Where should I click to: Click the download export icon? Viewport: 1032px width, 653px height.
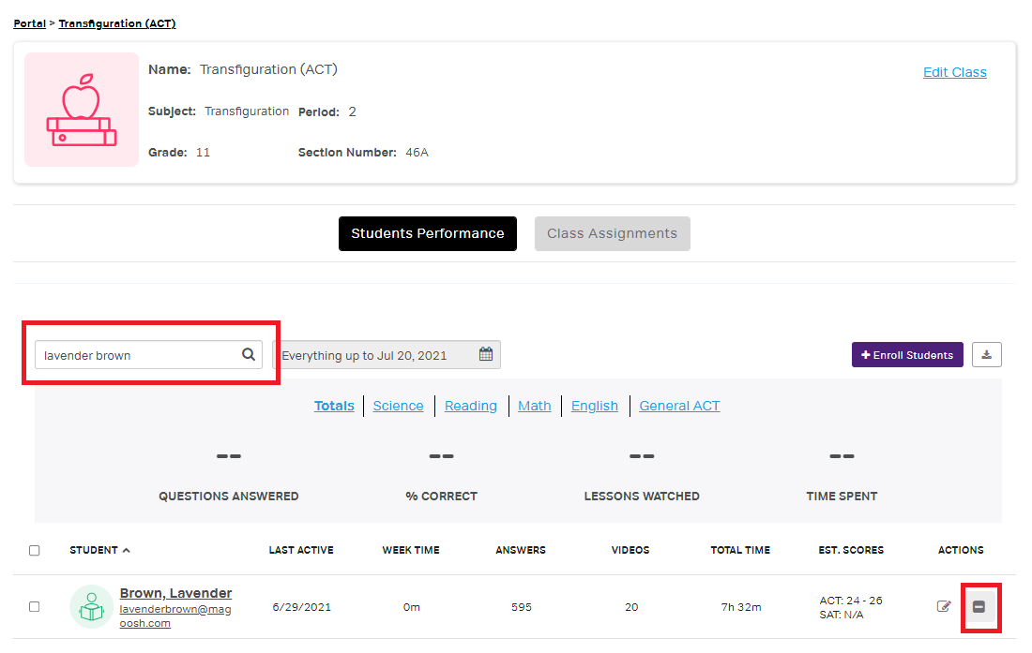(987, 354)
